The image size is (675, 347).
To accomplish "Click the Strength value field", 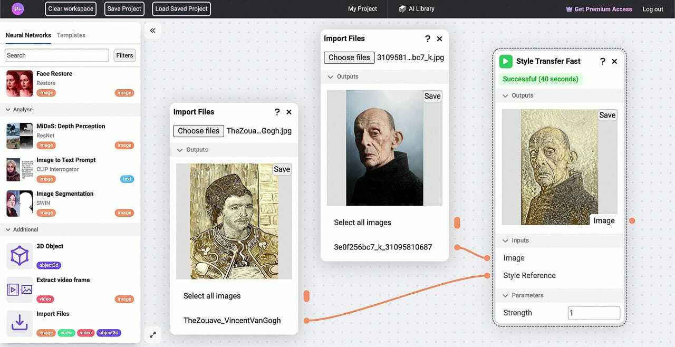I will (594, 313).
